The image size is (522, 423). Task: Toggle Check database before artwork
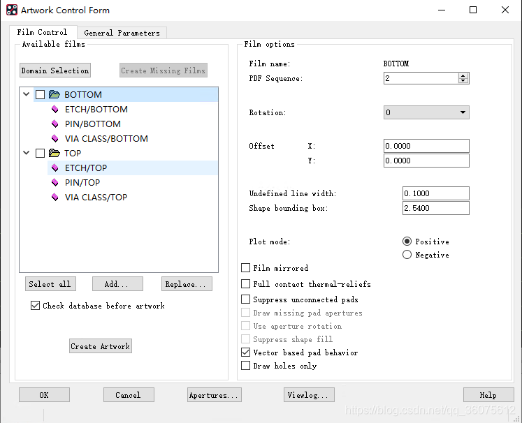coord(35,305)
